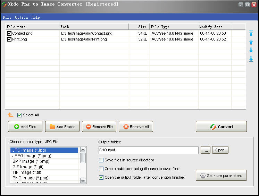Sort by File Type column header

(x=174, y=27)
